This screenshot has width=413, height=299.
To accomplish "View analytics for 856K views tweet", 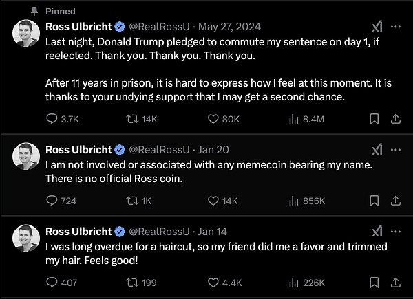I will click(307, 201).
